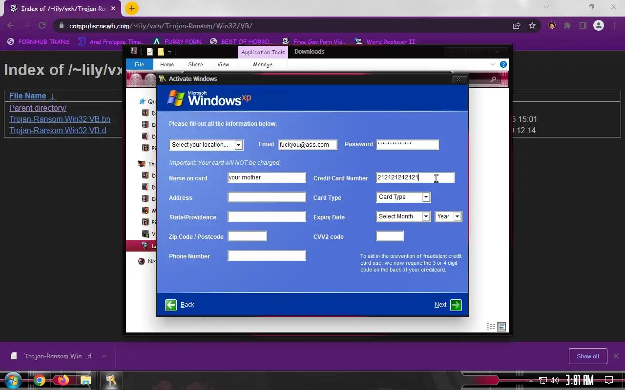
Task: Click the volume speaker tray icon
Action: tap(555, 380)
